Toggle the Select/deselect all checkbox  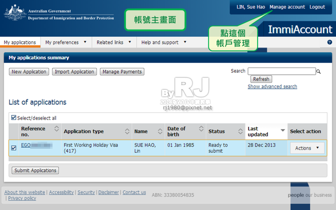point(14,118)
